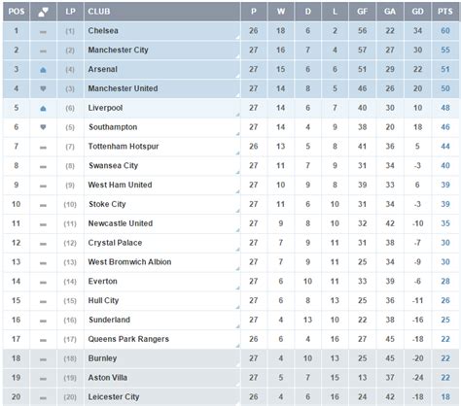Sort table by GD column header
Screen dimensions: 461x406
417,12
